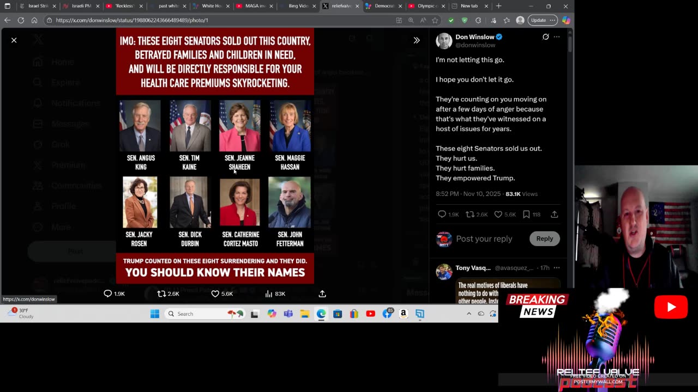Add page to favorites with star icon
Viewport: 698px width, 392px height.
[435, 20]
